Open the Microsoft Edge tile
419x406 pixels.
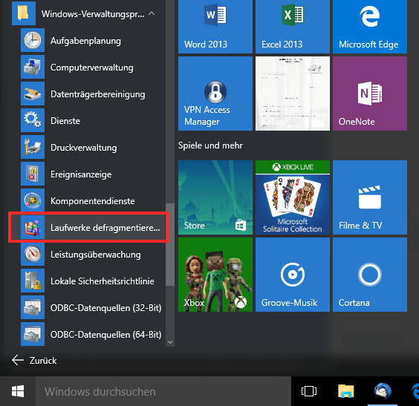(370, 27)
